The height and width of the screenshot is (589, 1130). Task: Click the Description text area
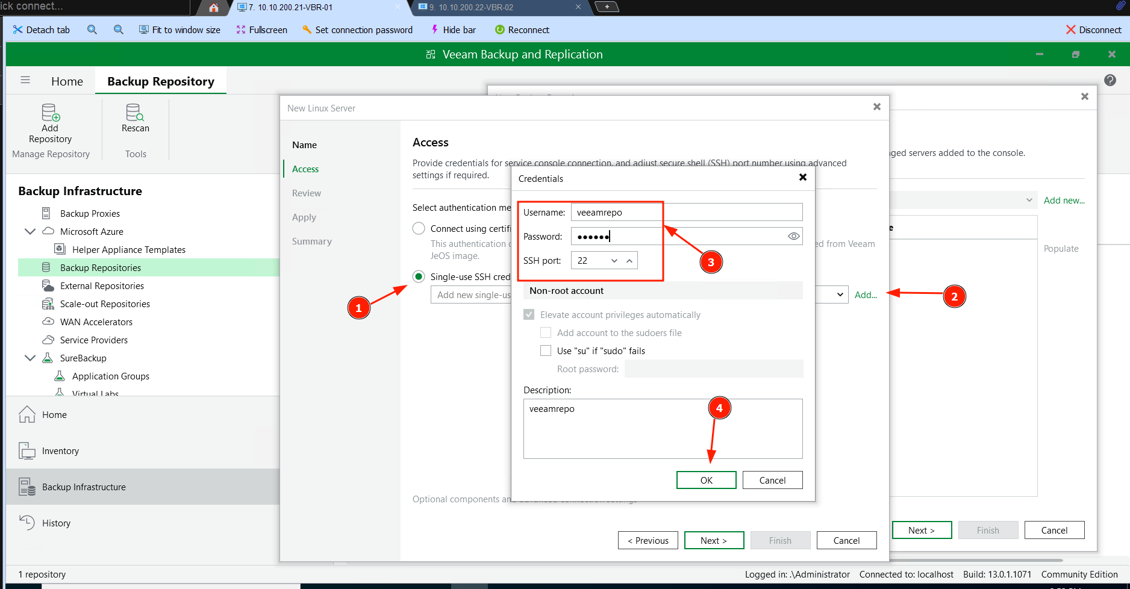[x=663, y=429]
